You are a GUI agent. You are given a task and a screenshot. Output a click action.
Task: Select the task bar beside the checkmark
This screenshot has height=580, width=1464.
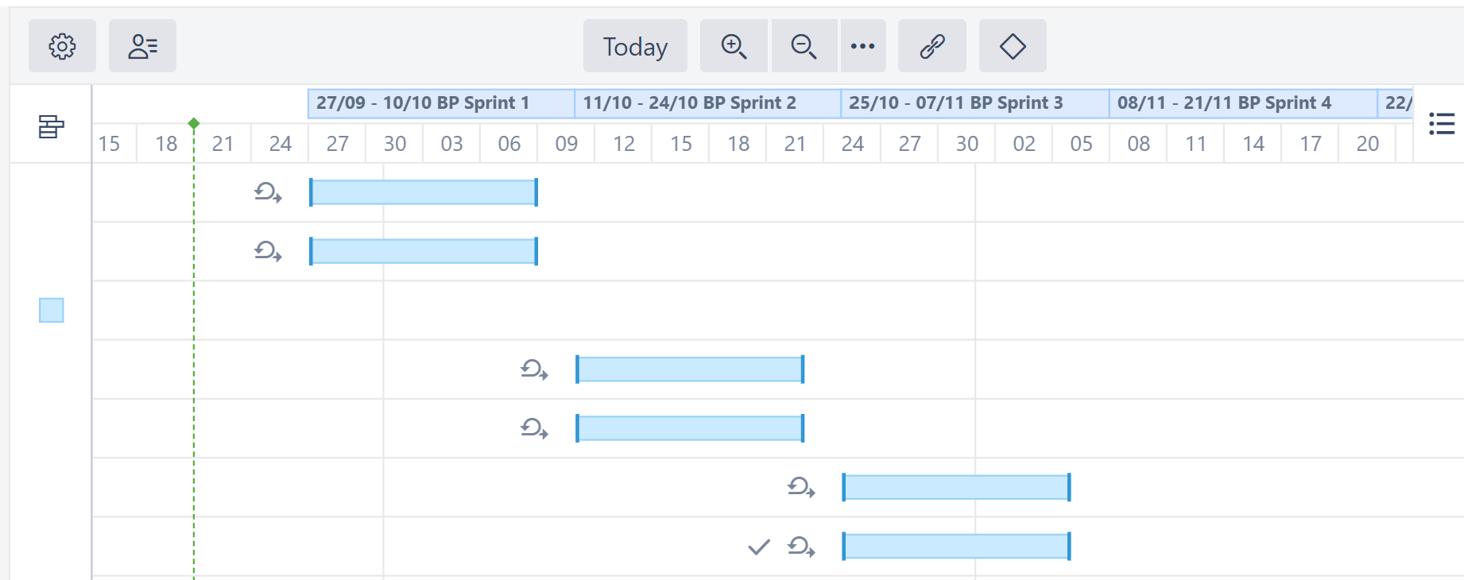(957, 547)
